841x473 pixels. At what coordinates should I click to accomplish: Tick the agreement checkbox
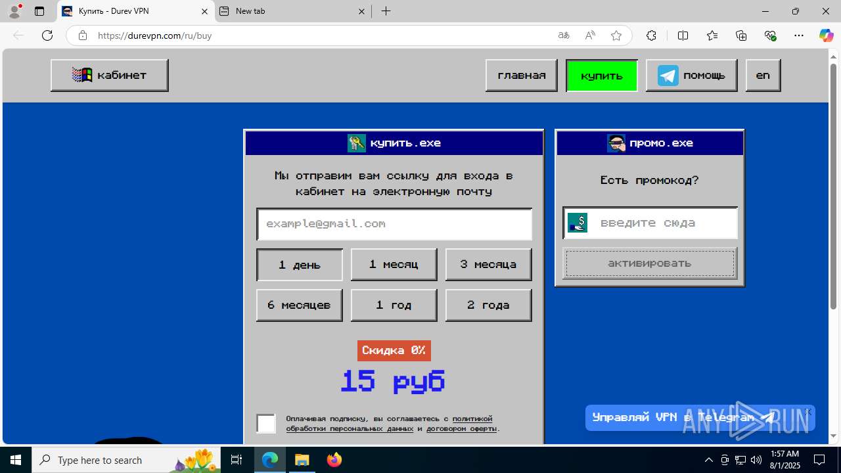[266, 424]
